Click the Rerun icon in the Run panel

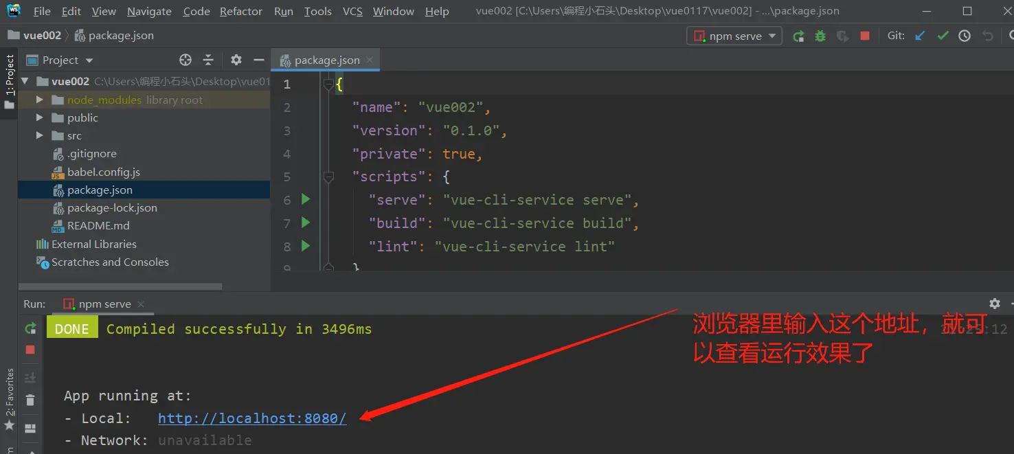pos(30,328)
